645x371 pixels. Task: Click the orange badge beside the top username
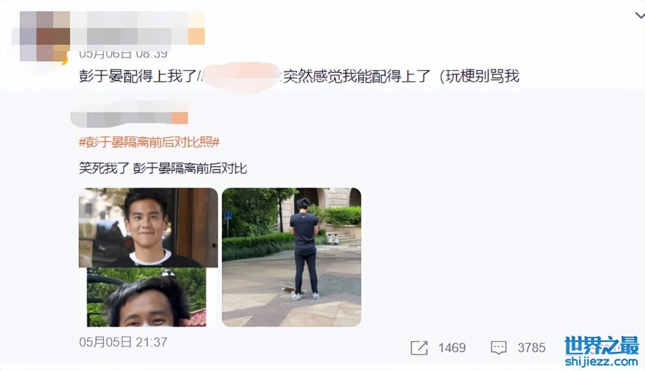pyautogui.click(x=197, y=28)
